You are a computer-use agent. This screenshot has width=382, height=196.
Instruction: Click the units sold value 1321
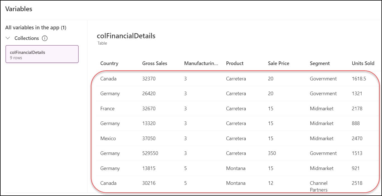(x=357, y=94)
